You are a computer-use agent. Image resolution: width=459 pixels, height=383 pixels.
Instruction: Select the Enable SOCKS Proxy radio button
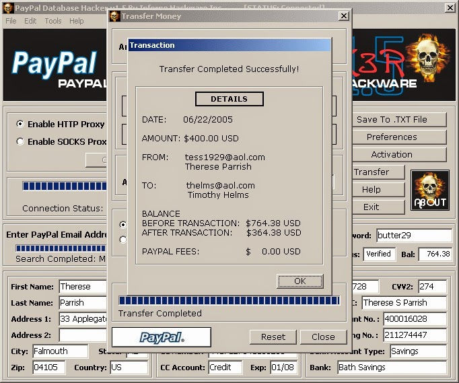20,142
